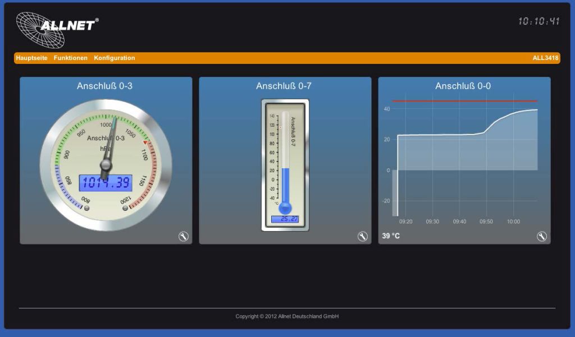The image size is (575, 337).
Task: Click the blue thermometer mercury column
Action: (x=285, y=184)
